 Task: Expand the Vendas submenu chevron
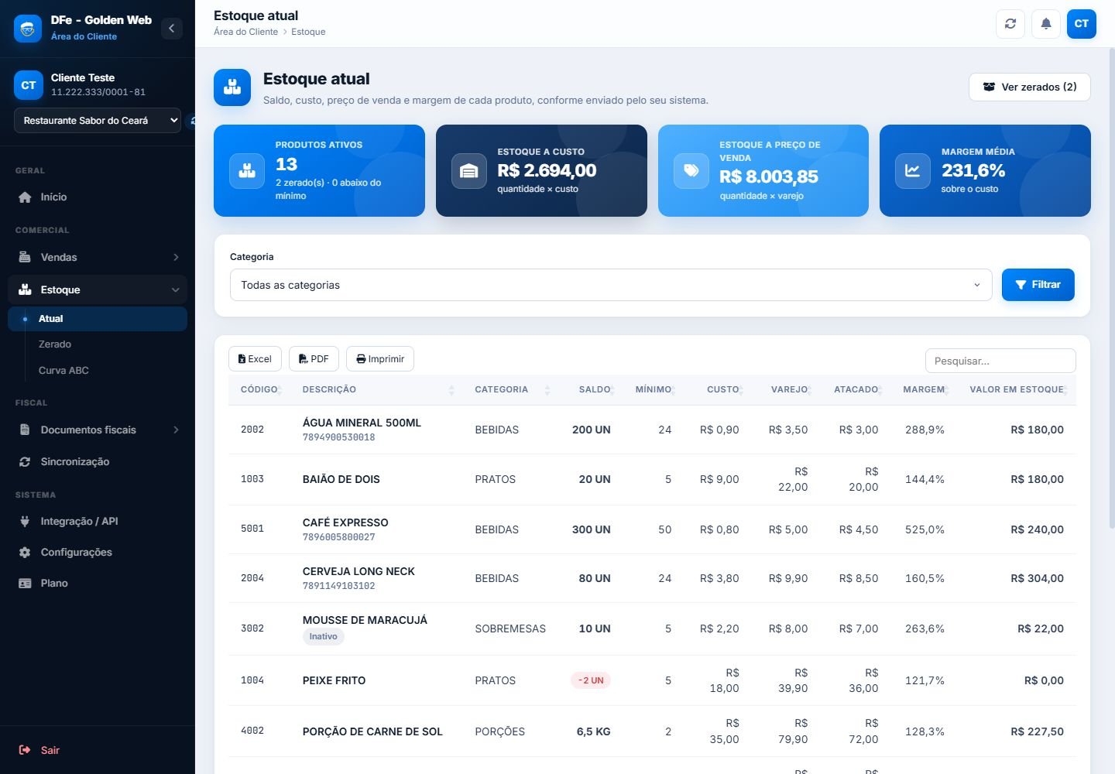pos(176,257)
